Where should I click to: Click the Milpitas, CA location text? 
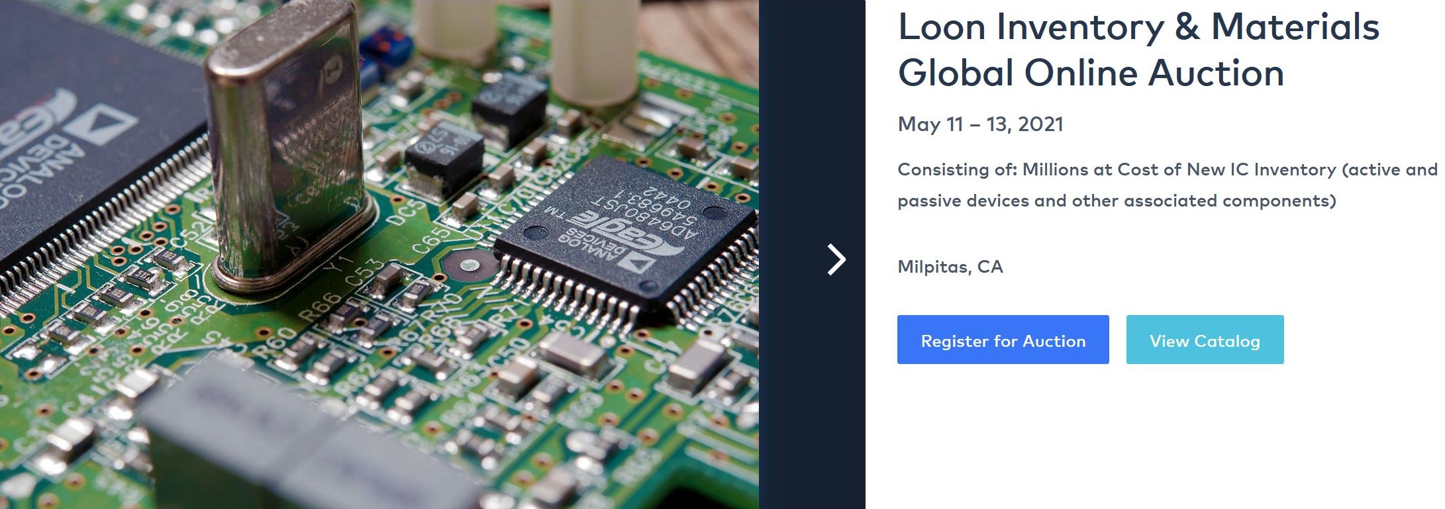click(950, 267)
